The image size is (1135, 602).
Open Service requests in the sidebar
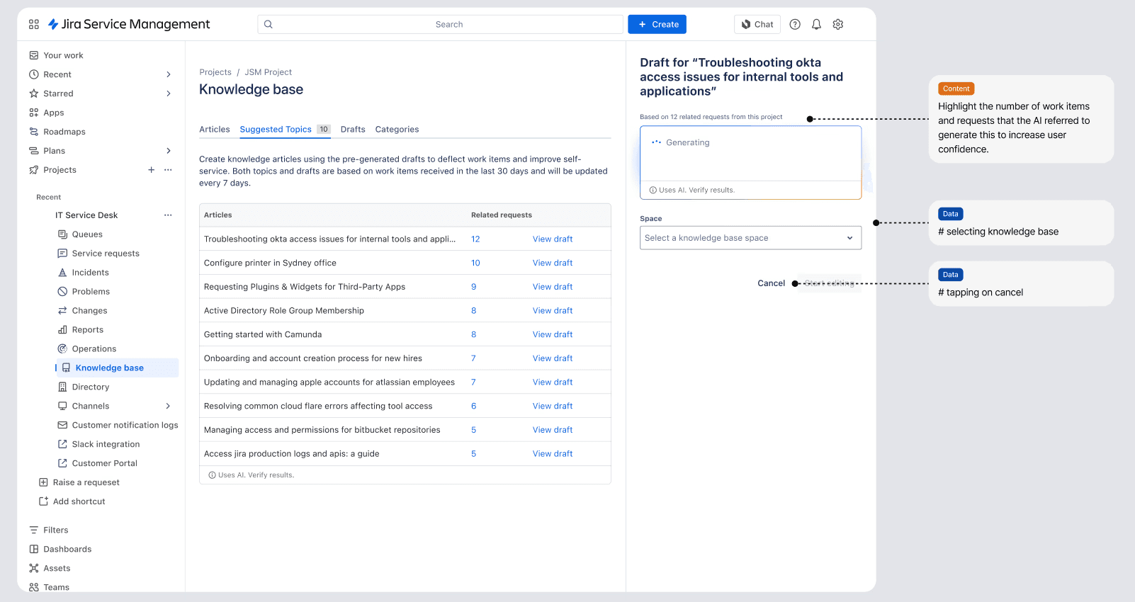click(106, 254)
